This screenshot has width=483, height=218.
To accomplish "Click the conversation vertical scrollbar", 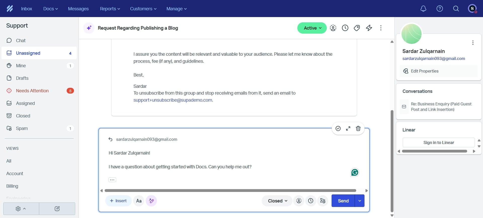I will pyautogui.click(x=392, y=161).
